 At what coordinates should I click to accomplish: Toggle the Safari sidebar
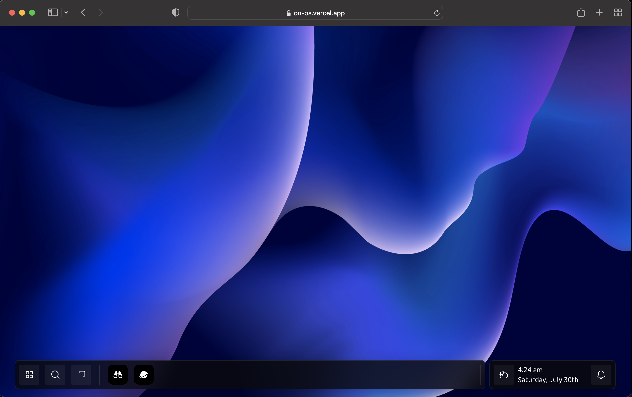53,12
